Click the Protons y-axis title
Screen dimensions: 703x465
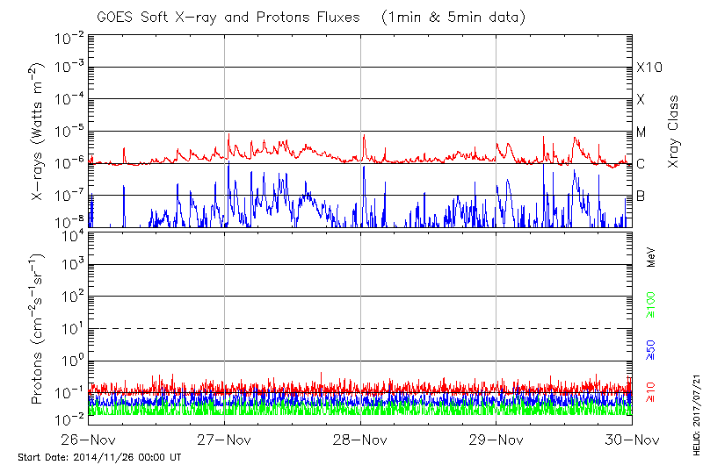tap(38, 329)
